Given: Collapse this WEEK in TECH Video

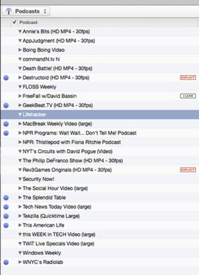Looking at the screenshot, I should [x=20, y=234].
